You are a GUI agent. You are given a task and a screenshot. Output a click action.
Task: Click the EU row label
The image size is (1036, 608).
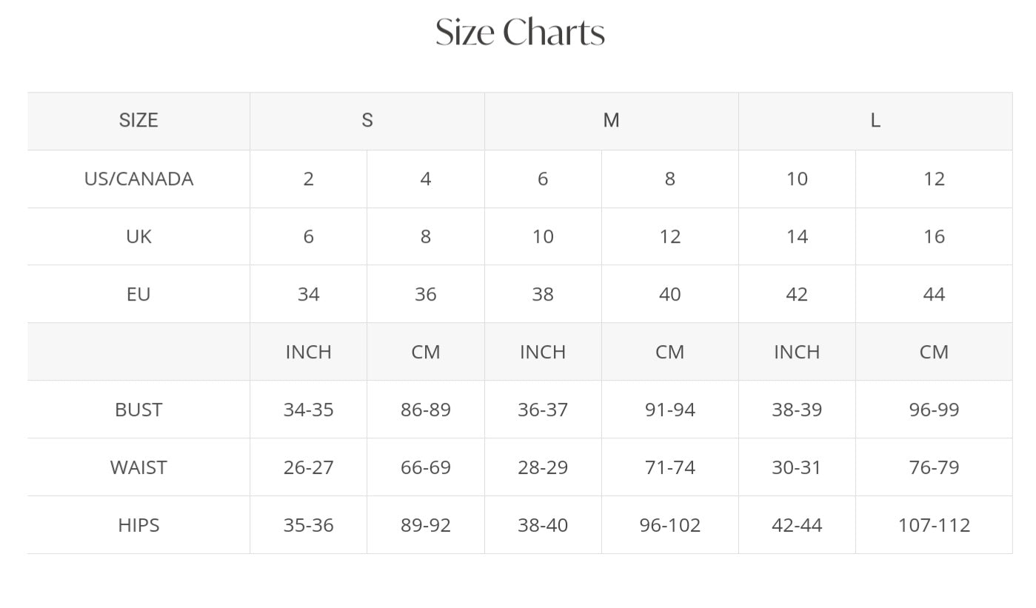click(x=138, y=294)
